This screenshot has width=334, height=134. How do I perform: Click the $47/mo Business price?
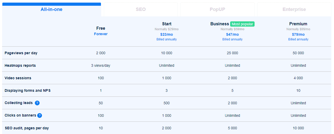[x=233, y=34]
